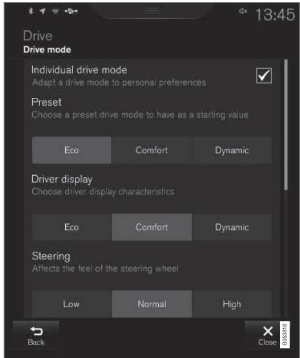300x358 pixels.
Task: Click the vertical scrollbar on the right
Action: [x=286, y=124]
